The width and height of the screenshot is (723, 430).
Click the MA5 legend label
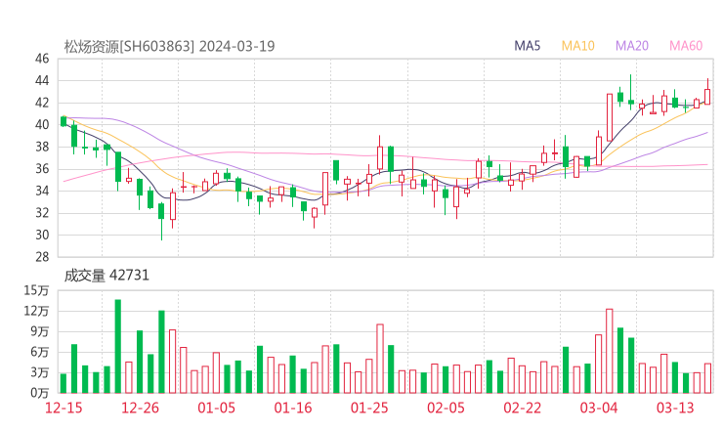(527, 46)
